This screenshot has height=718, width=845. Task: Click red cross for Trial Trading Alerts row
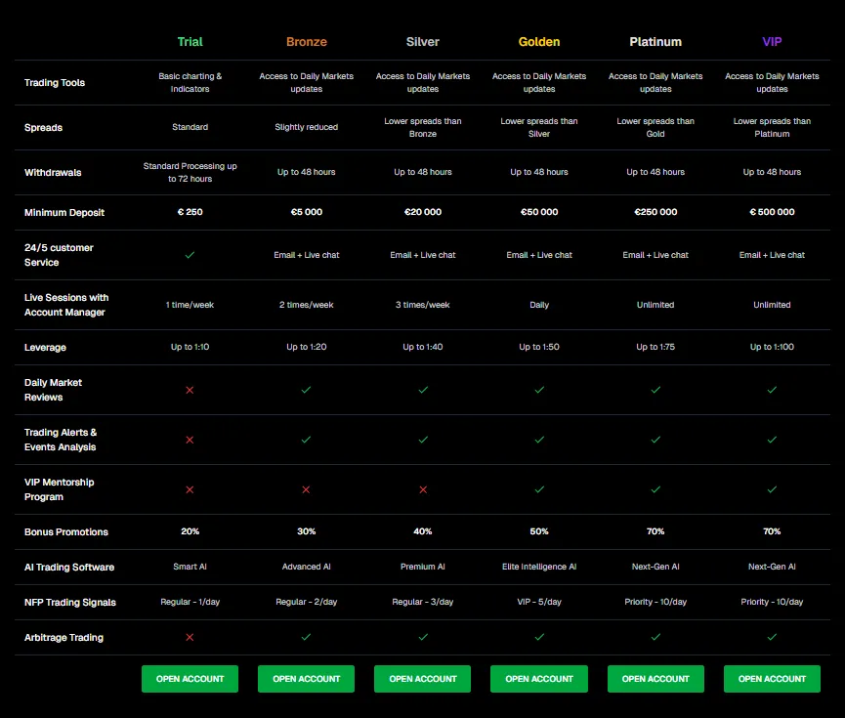pyautogui.click(x=190, y=440)
